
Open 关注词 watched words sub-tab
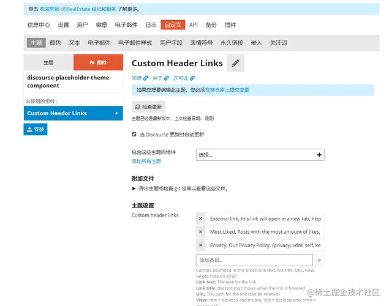pos(278,43)
